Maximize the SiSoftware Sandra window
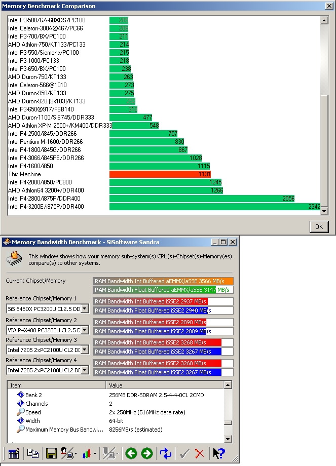This screenshot has height=466, width=336. point(223,242)
